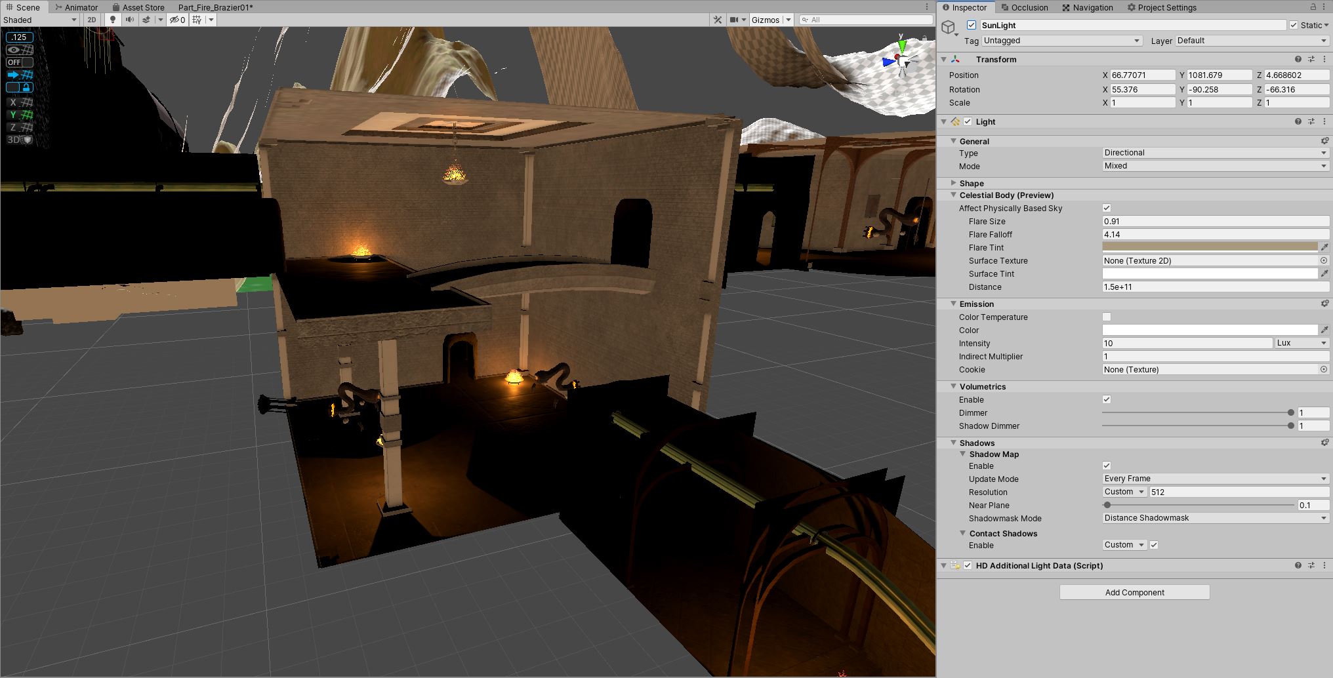
Task: Select the 2D view toggle in Scene toolbar
Action: coord(91,20)
